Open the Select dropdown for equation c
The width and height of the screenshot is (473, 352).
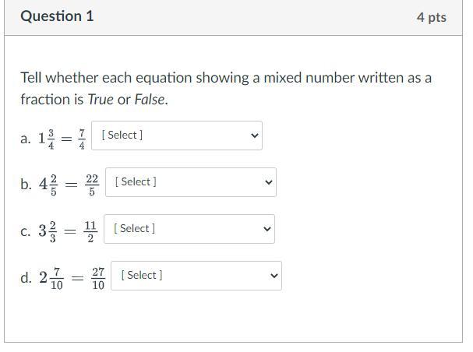[189, 229]
